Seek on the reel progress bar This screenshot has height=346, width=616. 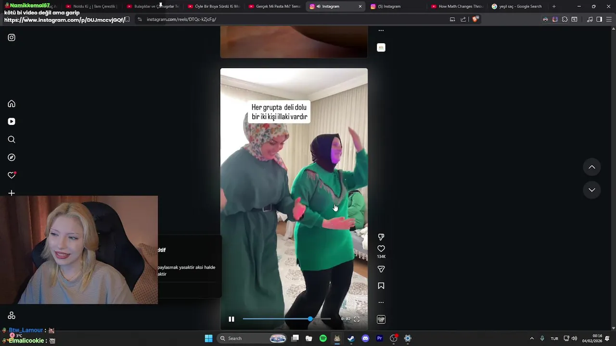pyautogui.click(x=287, y=319)
